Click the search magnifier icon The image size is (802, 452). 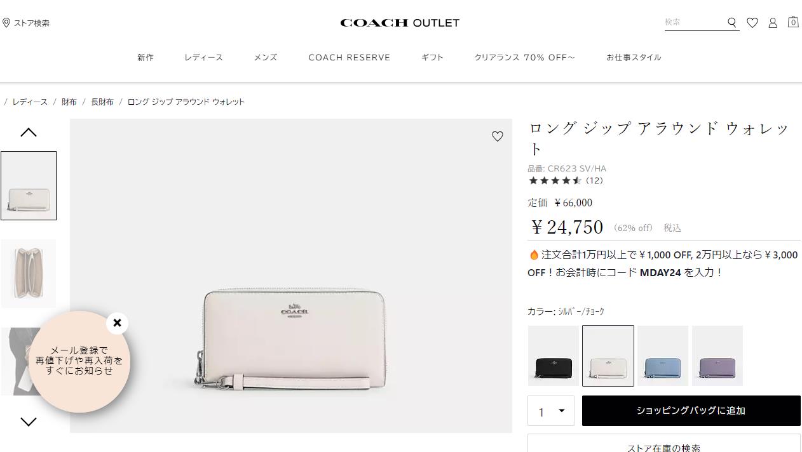[x=732, y=23]
